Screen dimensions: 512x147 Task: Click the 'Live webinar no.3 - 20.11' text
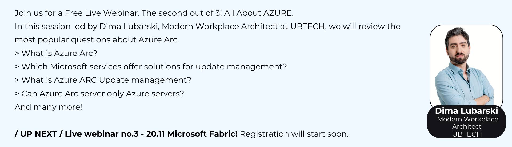115,134
